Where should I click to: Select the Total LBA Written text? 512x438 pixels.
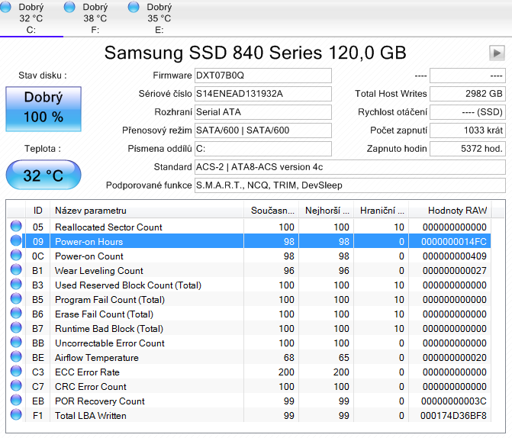tap(91, 416)
